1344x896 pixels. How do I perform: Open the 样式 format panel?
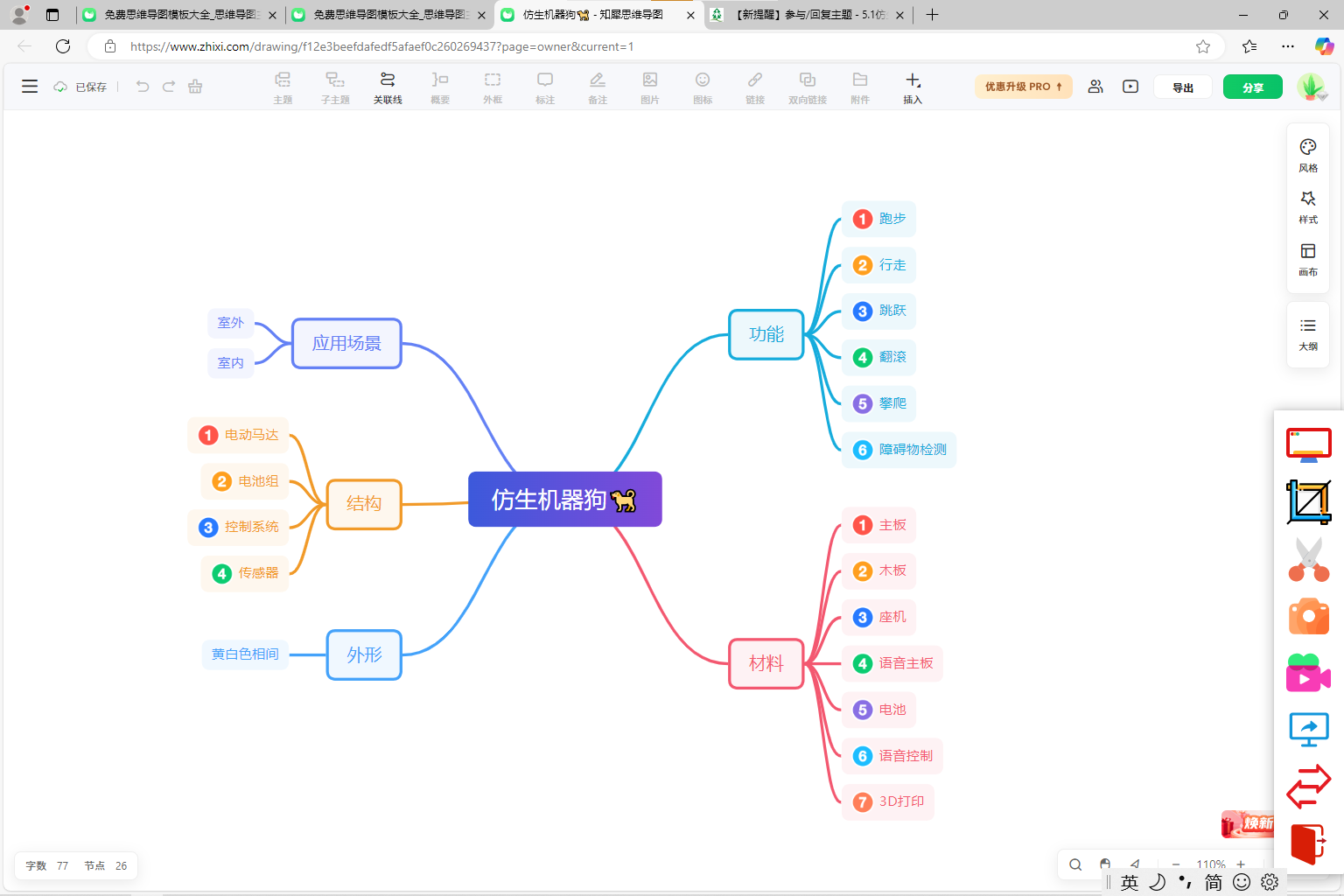tap(1308, 207)
